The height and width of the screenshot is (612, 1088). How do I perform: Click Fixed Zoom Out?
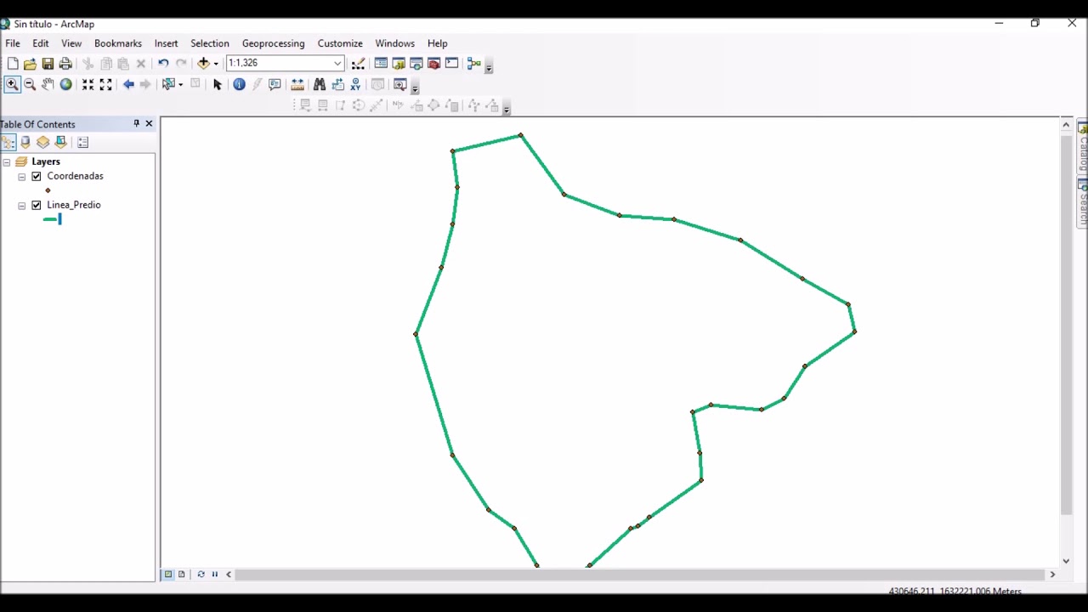[105, 84]
